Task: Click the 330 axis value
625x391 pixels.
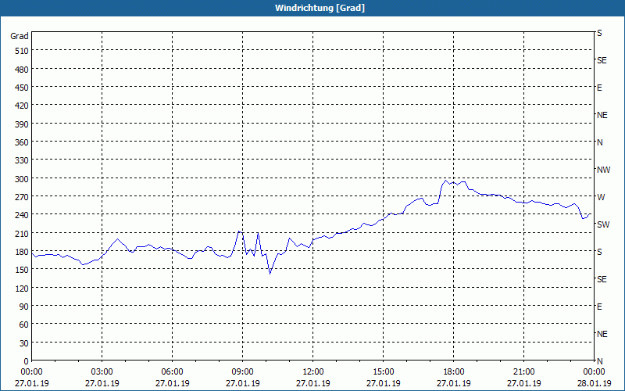Action: tap(22, 161)
